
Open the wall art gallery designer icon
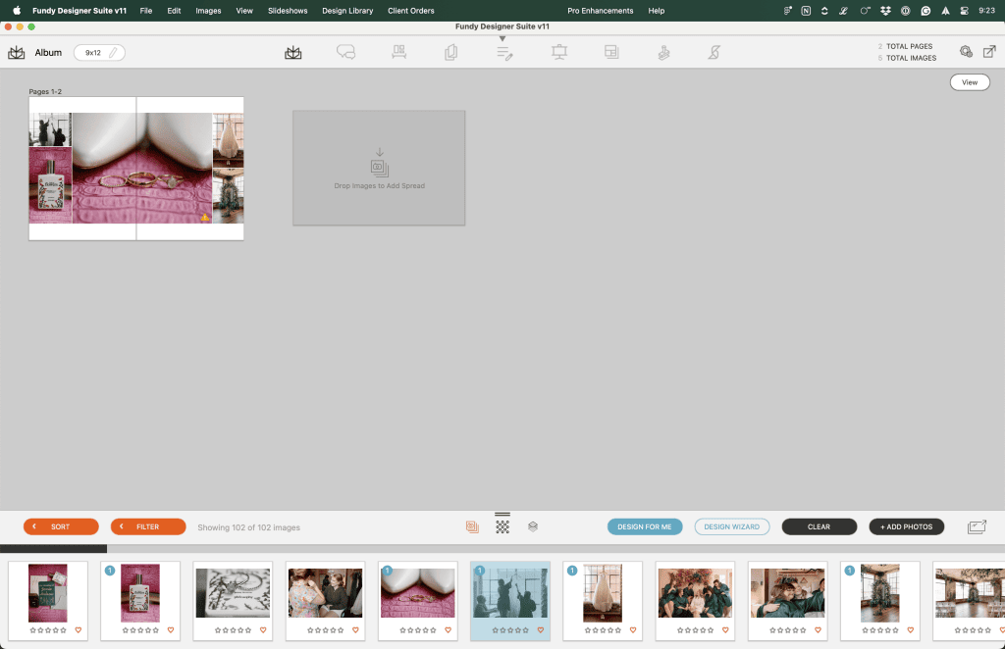398,53
